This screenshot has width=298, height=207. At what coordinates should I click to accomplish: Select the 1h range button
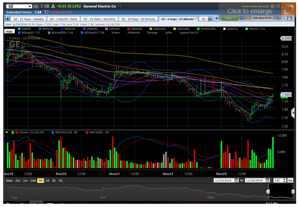pyautogui.click(x=60, y=180)
